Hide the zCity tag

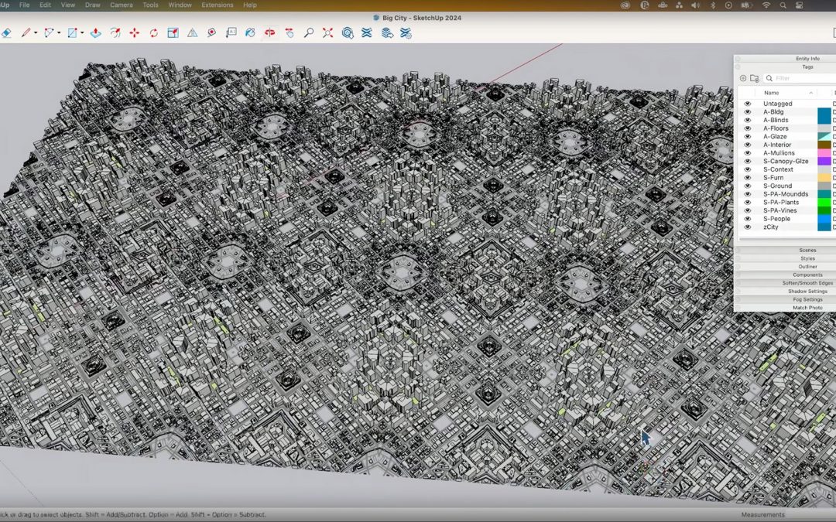click(x=748, y=227)
